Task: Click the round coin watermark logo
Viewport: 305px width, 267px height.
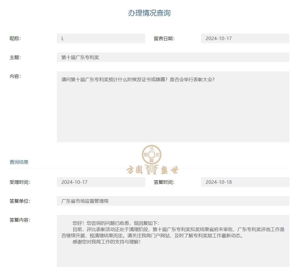Action: (x=152, y=155)
